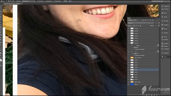Open the Navigator panel icon
Screen dimensions: 171x96
[x=162, y=6]
